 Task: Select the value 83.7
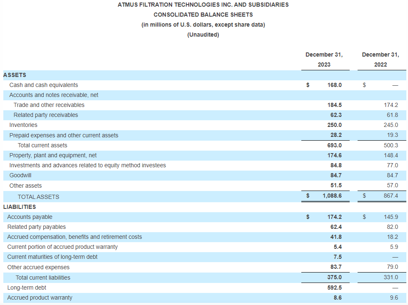336,267
